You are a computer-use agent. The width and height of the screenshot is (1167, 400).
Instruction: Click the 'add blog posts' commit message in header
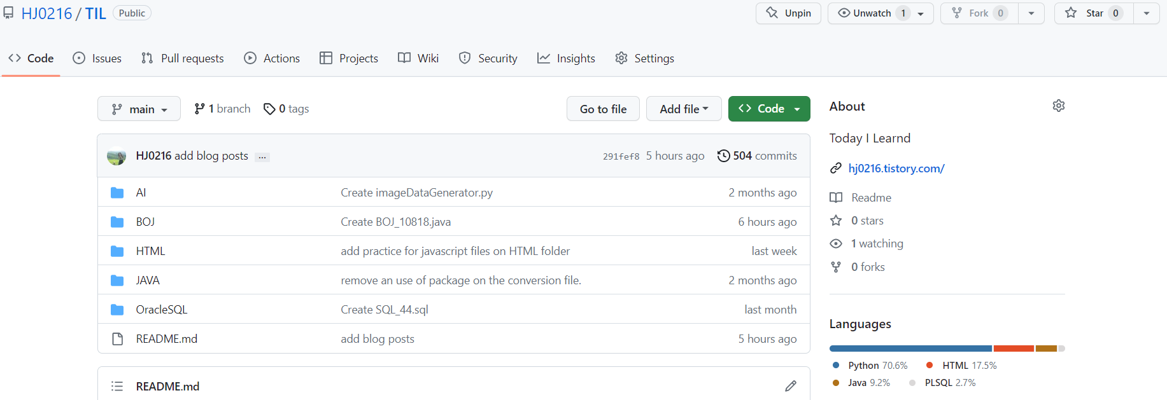click(211, 156)
